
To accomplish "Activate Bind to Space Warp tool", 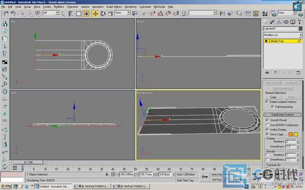I will pyautogui.click(x=38, y=14).
